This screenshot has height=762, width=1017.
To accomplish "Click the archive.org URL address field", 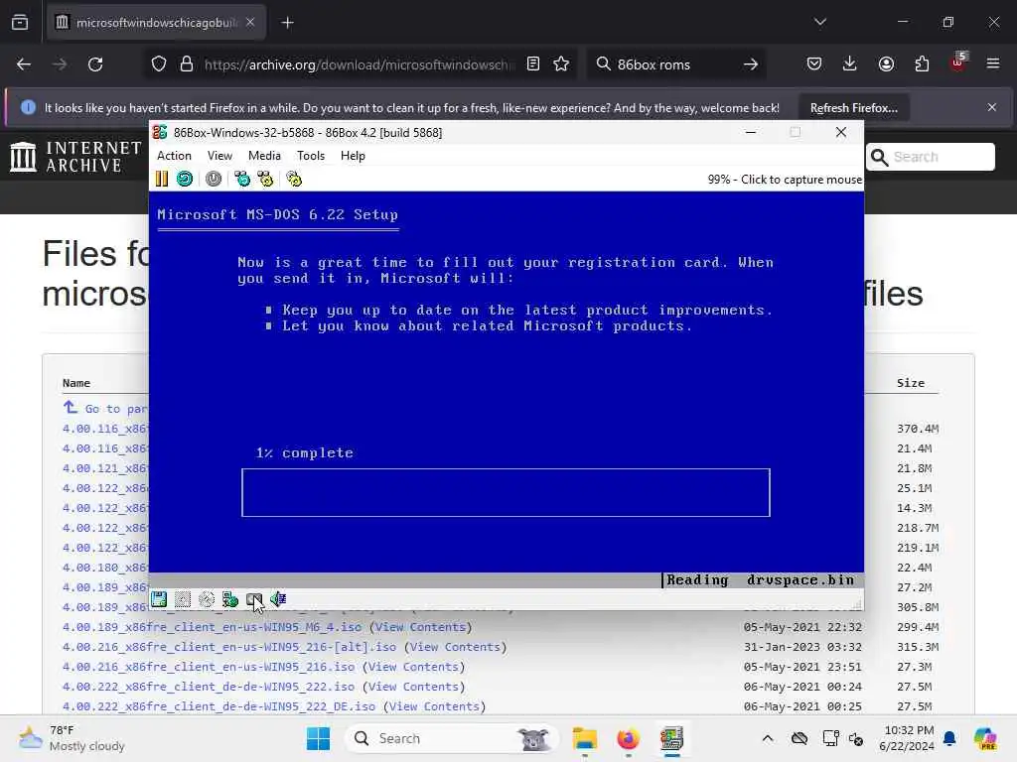I will pos(360,64).
